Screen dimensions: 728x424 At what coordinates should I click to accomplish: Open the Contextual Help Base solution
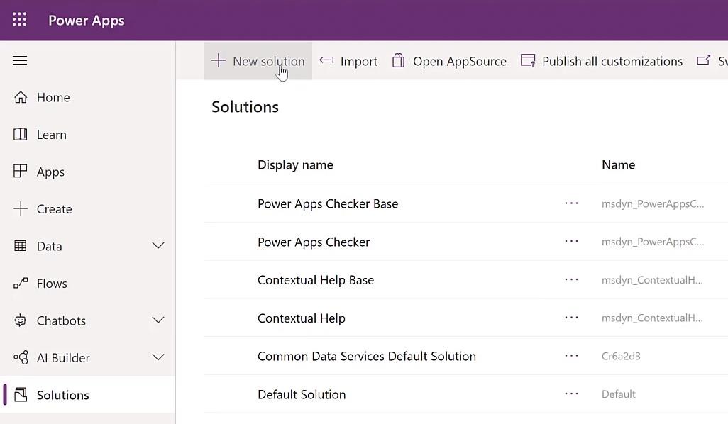(x=316, y=280)
